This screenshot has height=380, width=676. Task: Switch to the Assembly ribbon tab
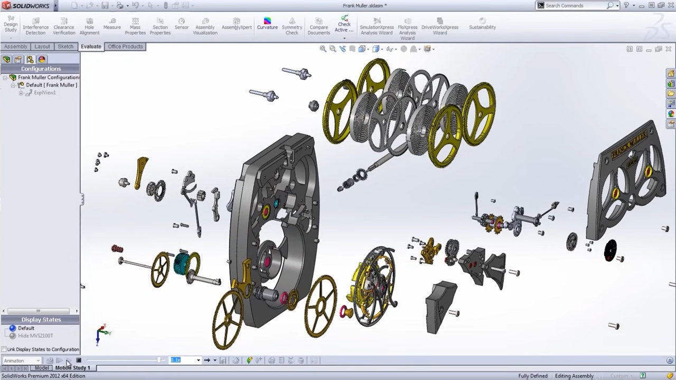15,46
